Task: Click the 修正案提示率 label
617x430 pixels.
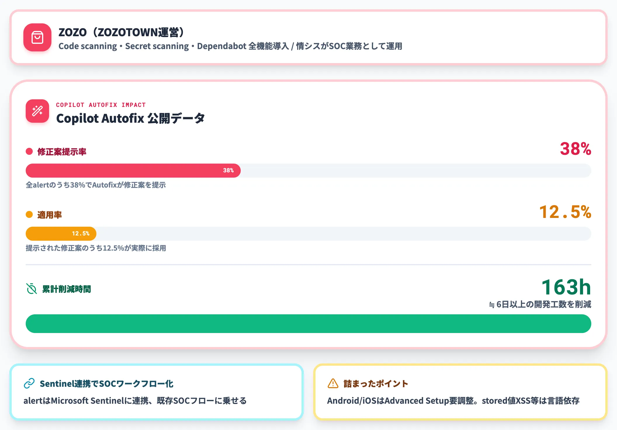Action: (62, 152)
